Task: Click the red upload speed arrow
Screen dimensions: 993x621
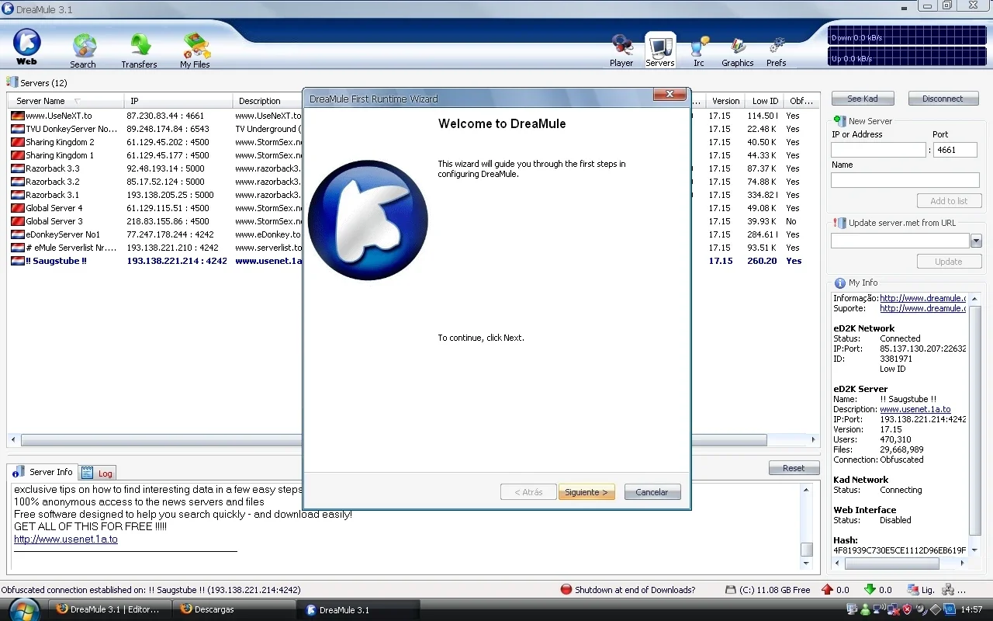Action: (x=827, y=589)
